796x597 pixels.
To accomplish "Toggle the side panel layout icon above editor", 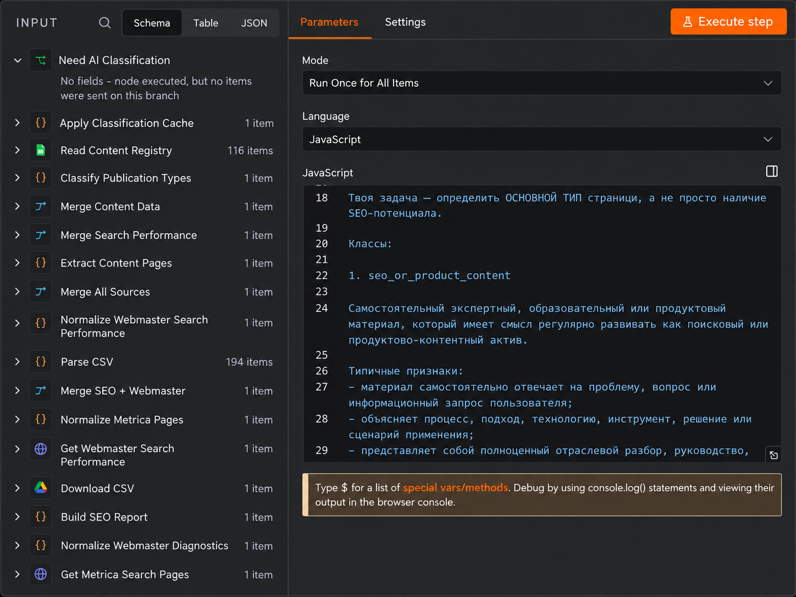I will tap(772, 171).
